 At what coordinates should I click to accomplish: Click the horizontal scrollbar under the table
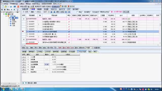pyautogui.click(x=91, y=45)
